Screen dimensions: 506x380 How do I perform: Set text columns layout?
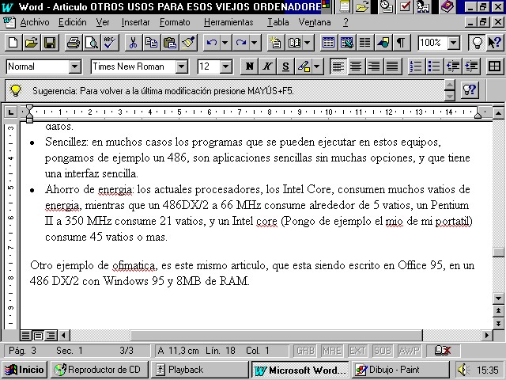[365, 43]
